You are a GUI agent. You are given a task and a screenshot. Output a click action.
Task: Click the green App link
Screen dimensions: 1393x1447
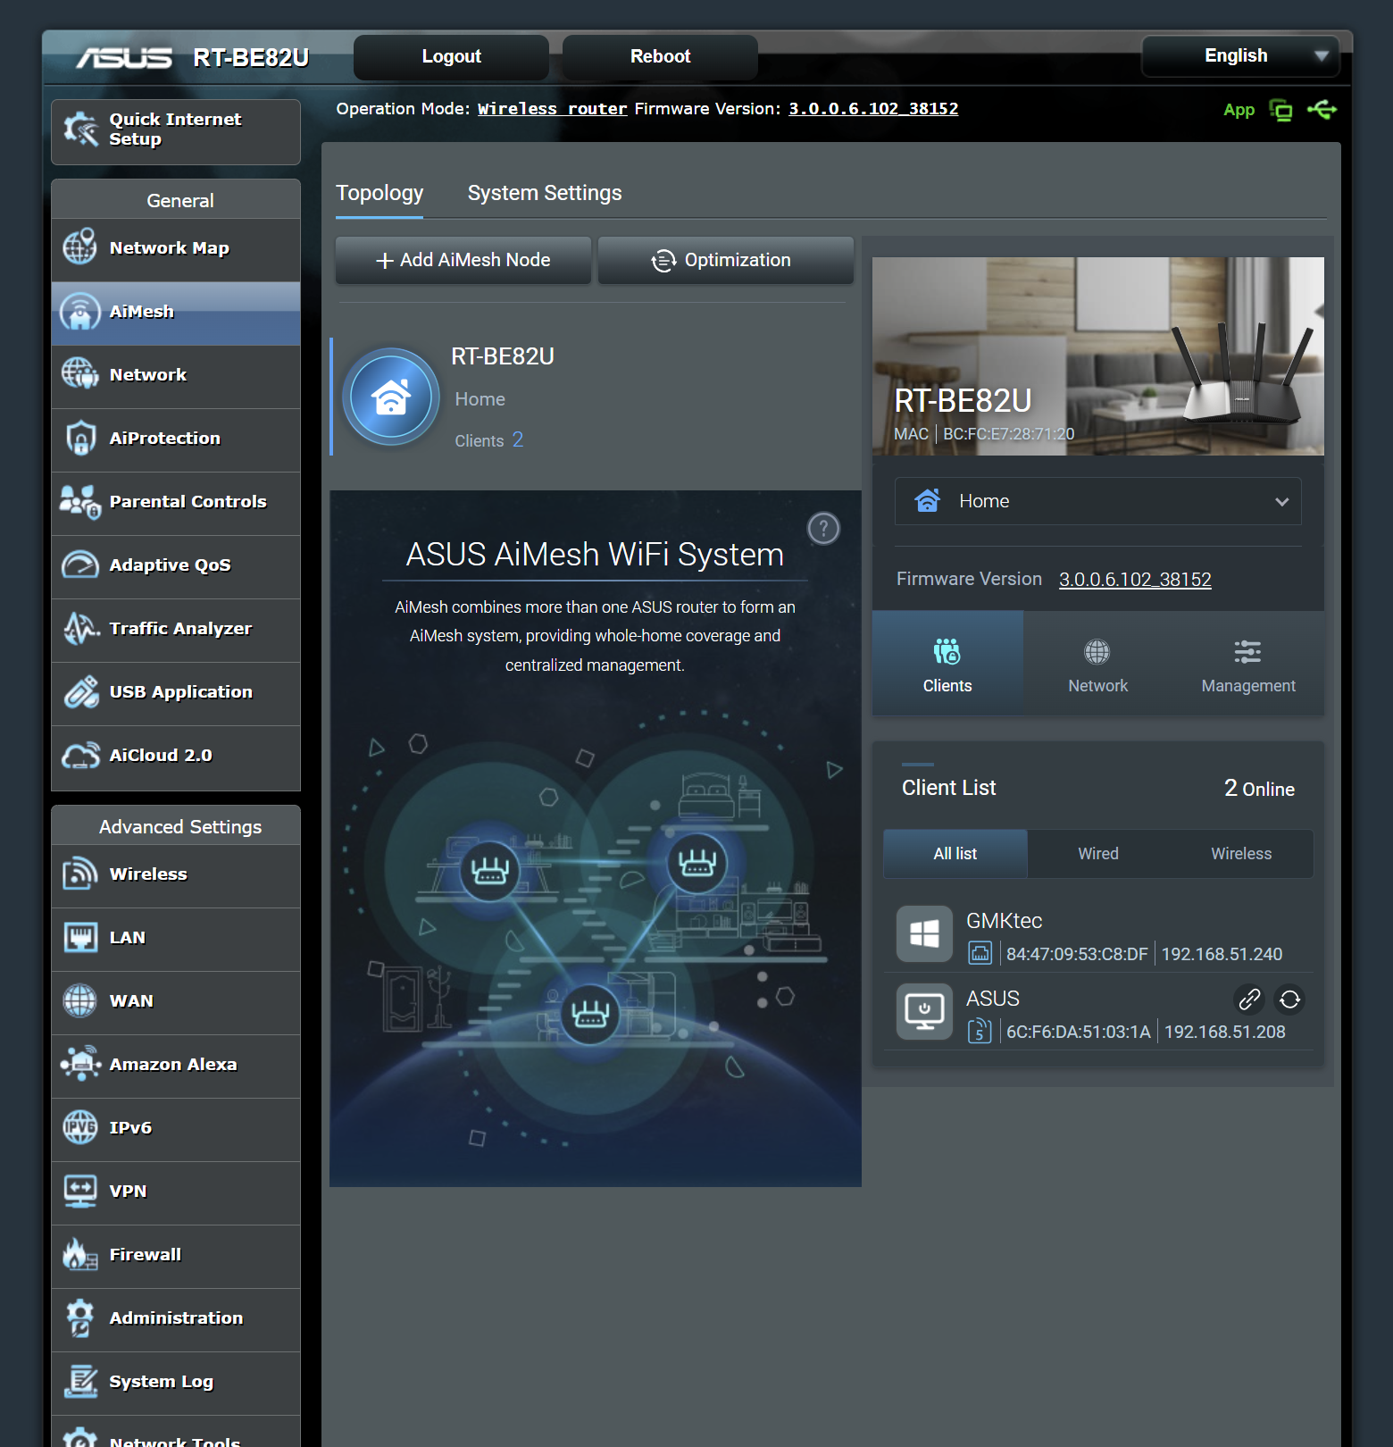[1239, 110]
